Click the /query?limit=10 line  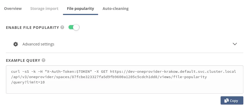(x=28, y=82)
